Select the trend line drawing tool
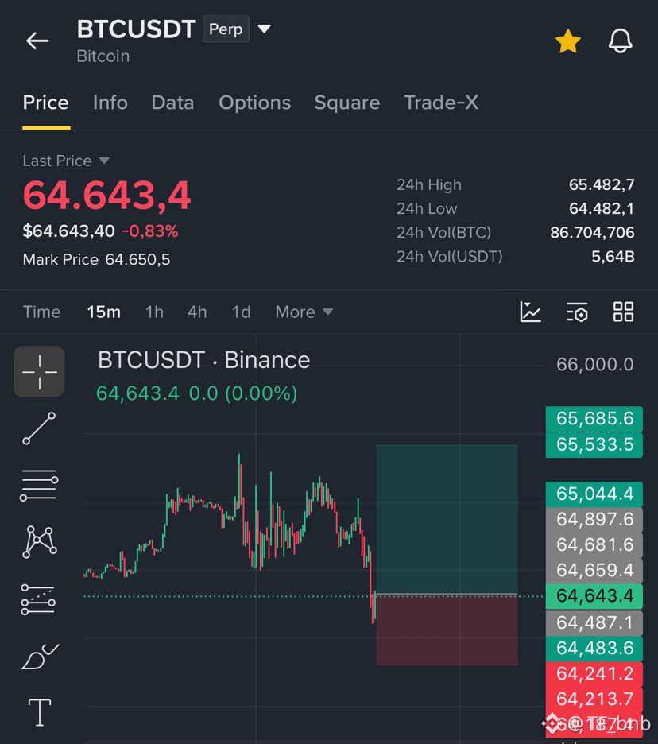 click(x=39, y=428)
